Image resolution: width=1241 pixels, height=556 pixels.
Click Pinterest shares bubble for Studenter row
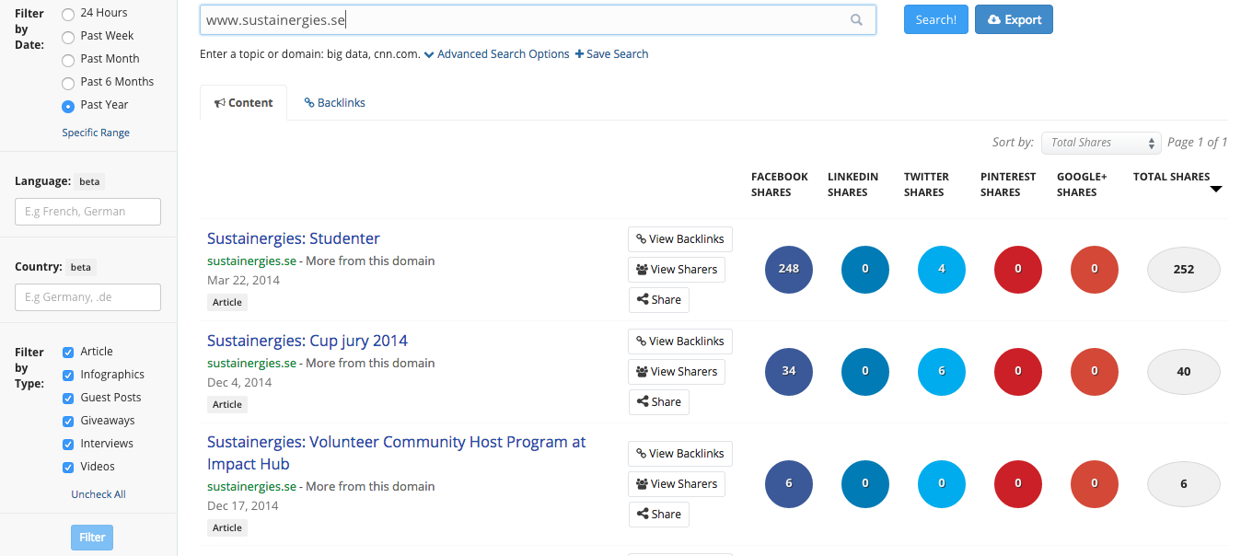(1018, 269)
